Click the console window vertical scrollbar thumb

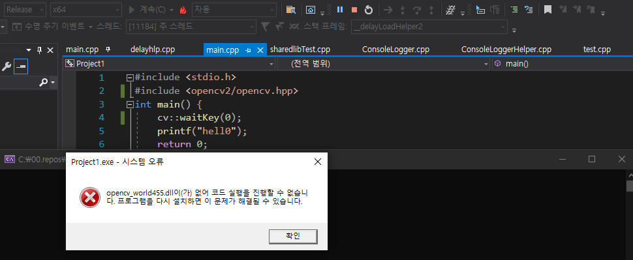[x=629, y=186]
